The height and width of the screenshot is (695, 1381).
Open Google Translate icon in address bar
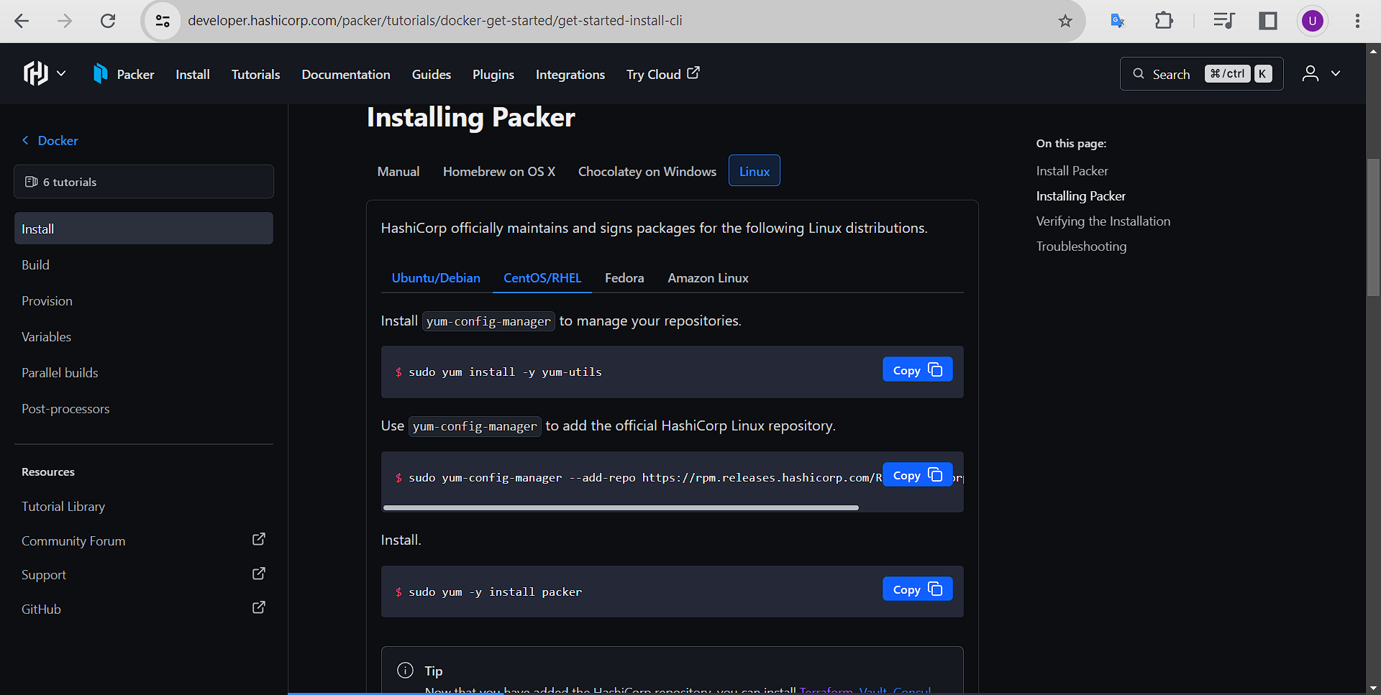click(1117, 21)
